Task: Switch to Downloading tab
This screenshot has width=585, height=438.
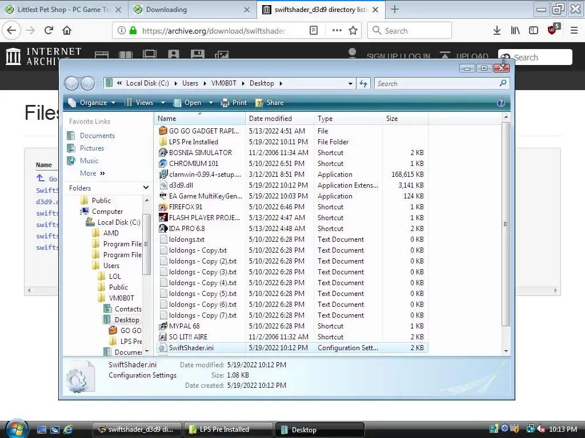Action: pyautogui.click(x=192, y=10)
